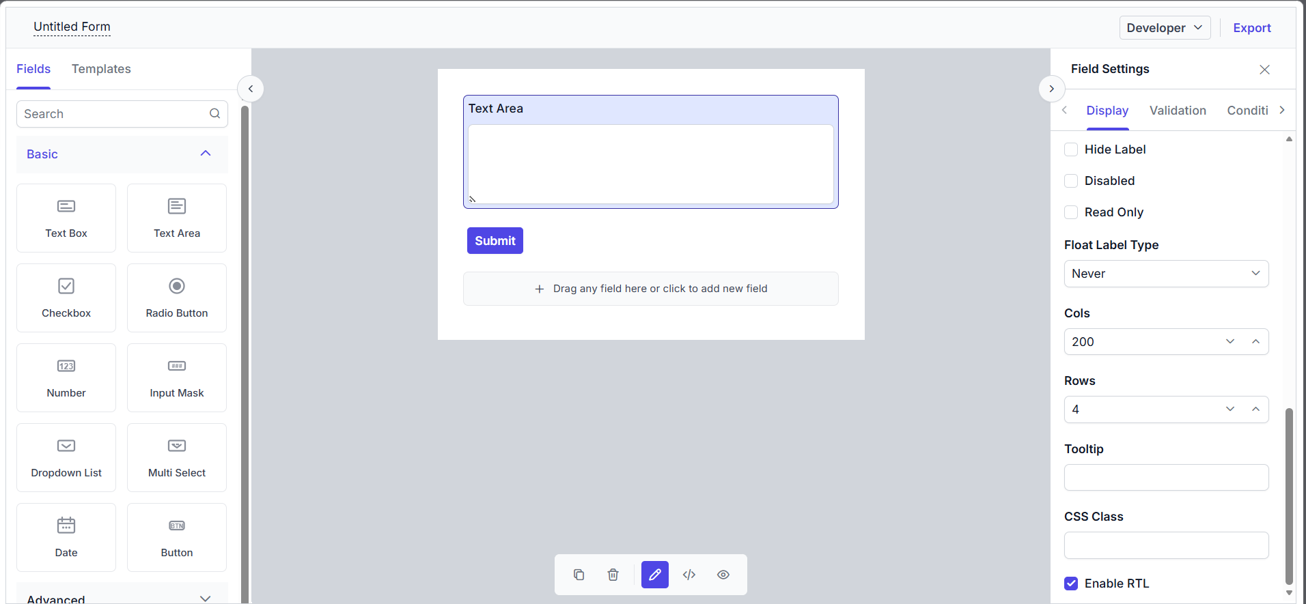The width and height of the screenshot is (1306, 604).
Task: Click the Export link
Action: pos(1252,28)
